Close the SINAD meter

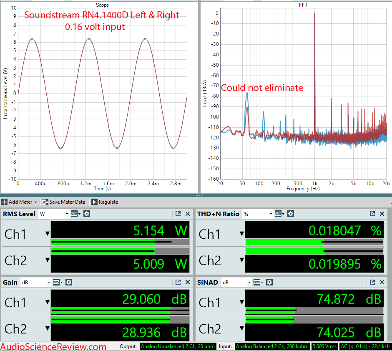tap(382, 282)
